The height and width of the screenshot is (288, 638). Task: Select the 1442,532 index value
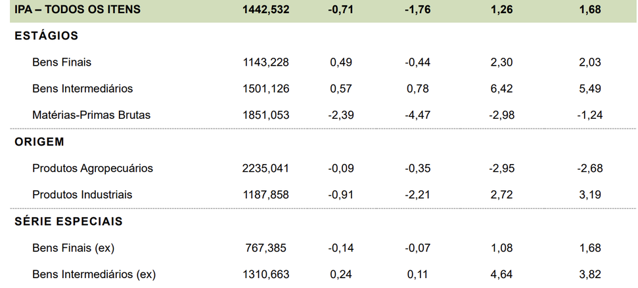(x=266, y=10)
